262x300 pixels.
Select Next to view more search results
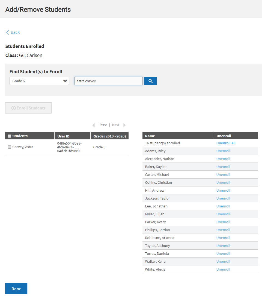116,125
